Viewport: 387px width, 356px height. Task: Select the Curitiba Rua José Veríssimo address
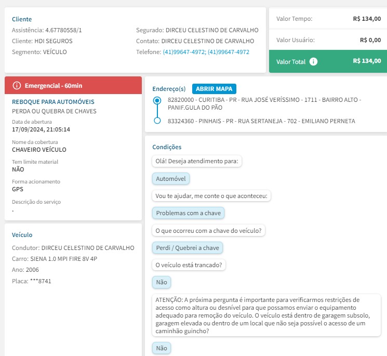coord(264,103)
